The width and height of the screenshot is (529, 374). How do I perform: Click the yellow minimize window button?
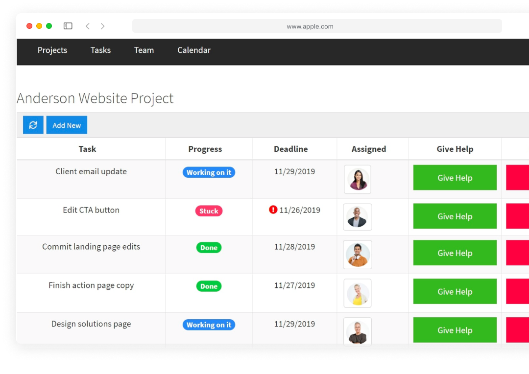pyautogui.click(x=39, y=26)
